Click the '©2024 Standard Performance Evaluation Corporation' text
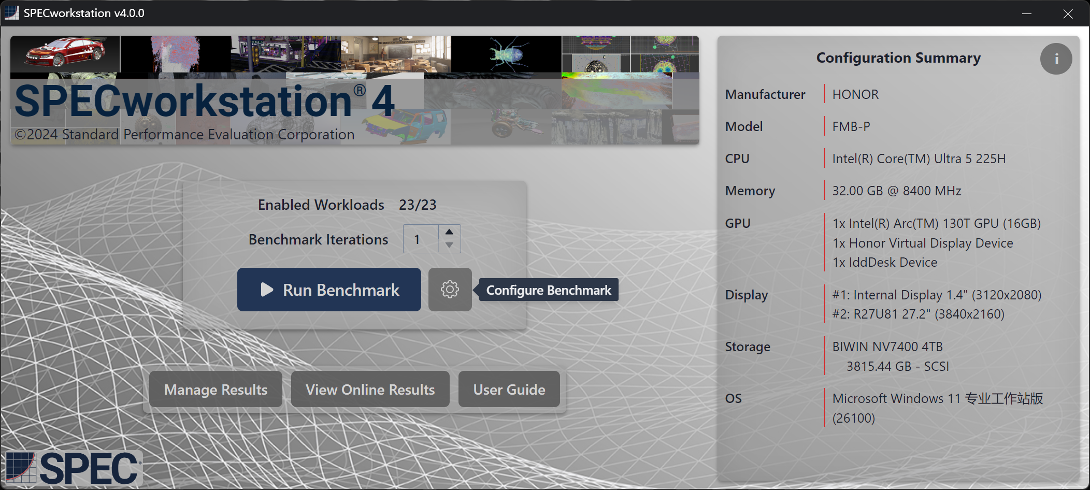 tap(184, 134)
